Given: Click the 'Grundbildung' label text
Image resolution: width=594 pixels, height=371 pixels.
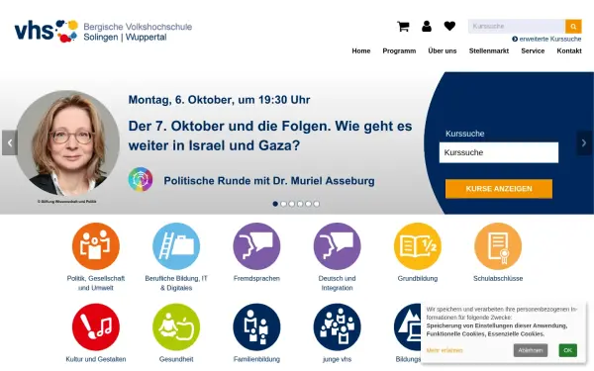Looking at the screenshot, I should pyautogui.click(x=418, y=278).
